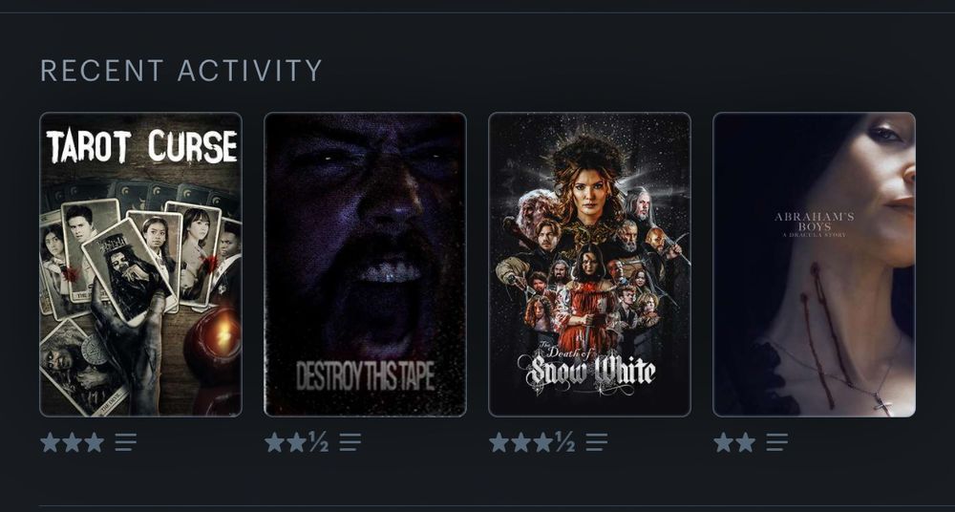Open The Death of Snow White poster
Viewport: 955px width, 512px height.
[589, 265]
